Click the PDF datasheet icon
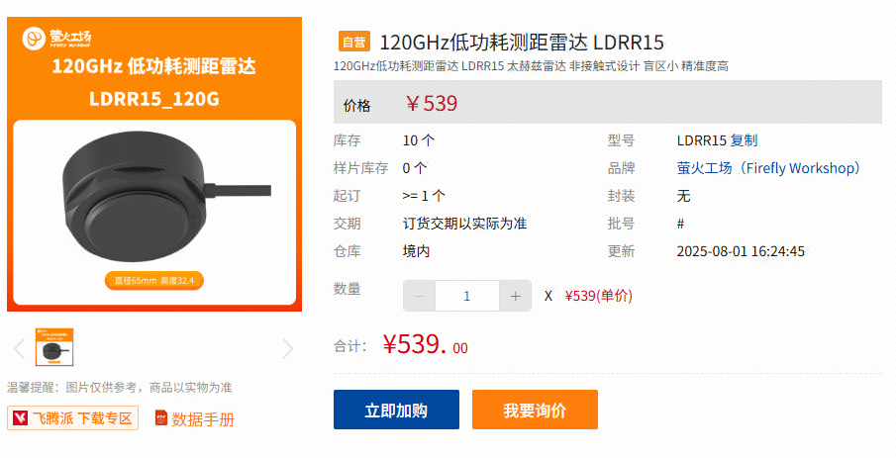 161,418
